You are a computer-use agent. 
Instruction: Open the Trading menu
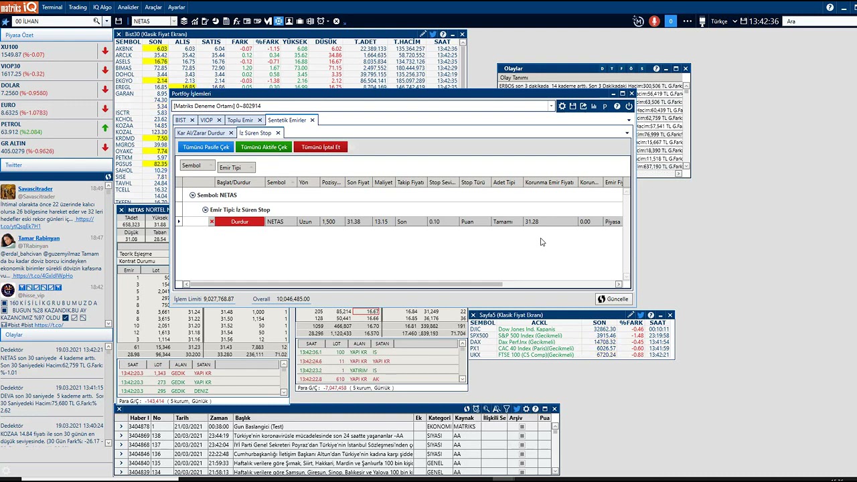tap(78, 7)
